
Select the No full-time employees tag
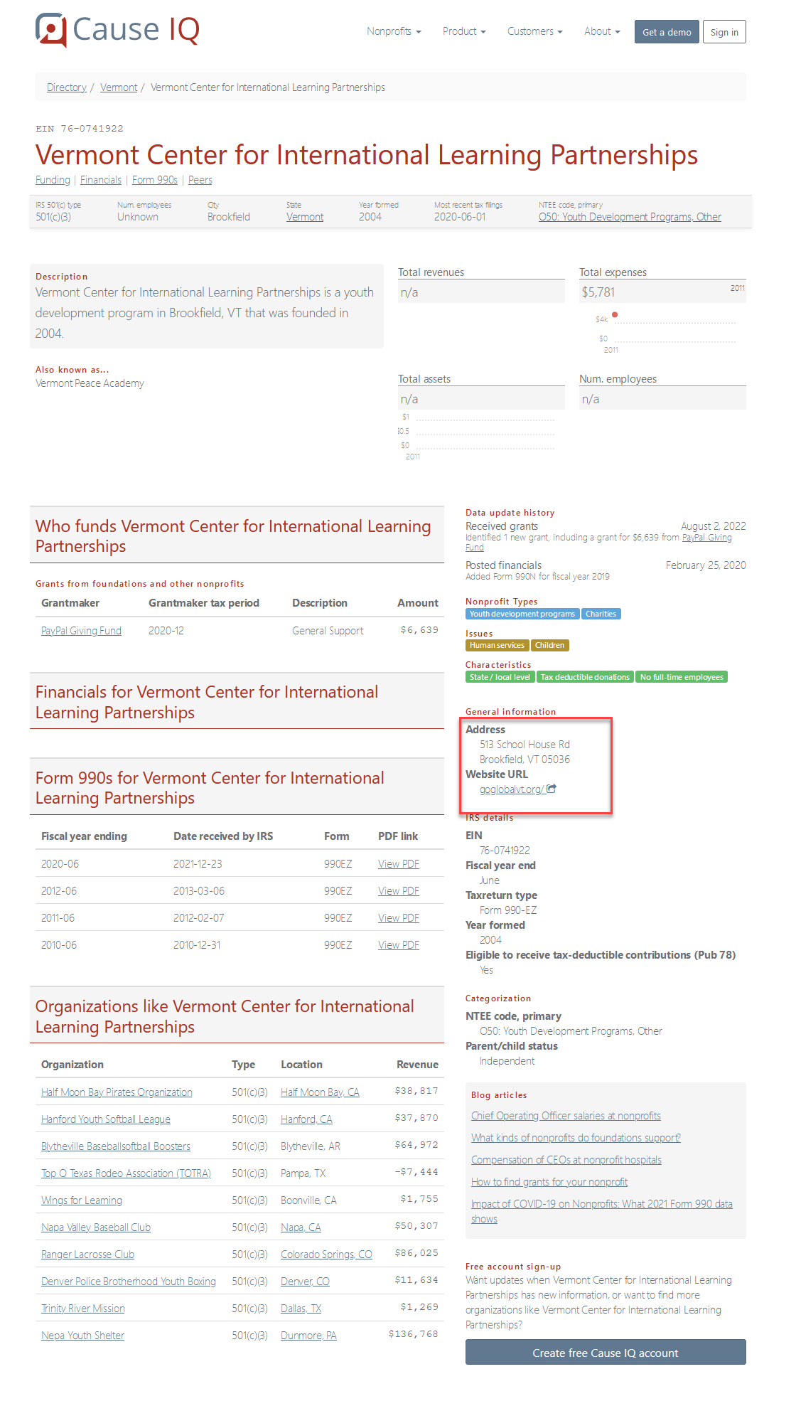click(x=682, y=677)
